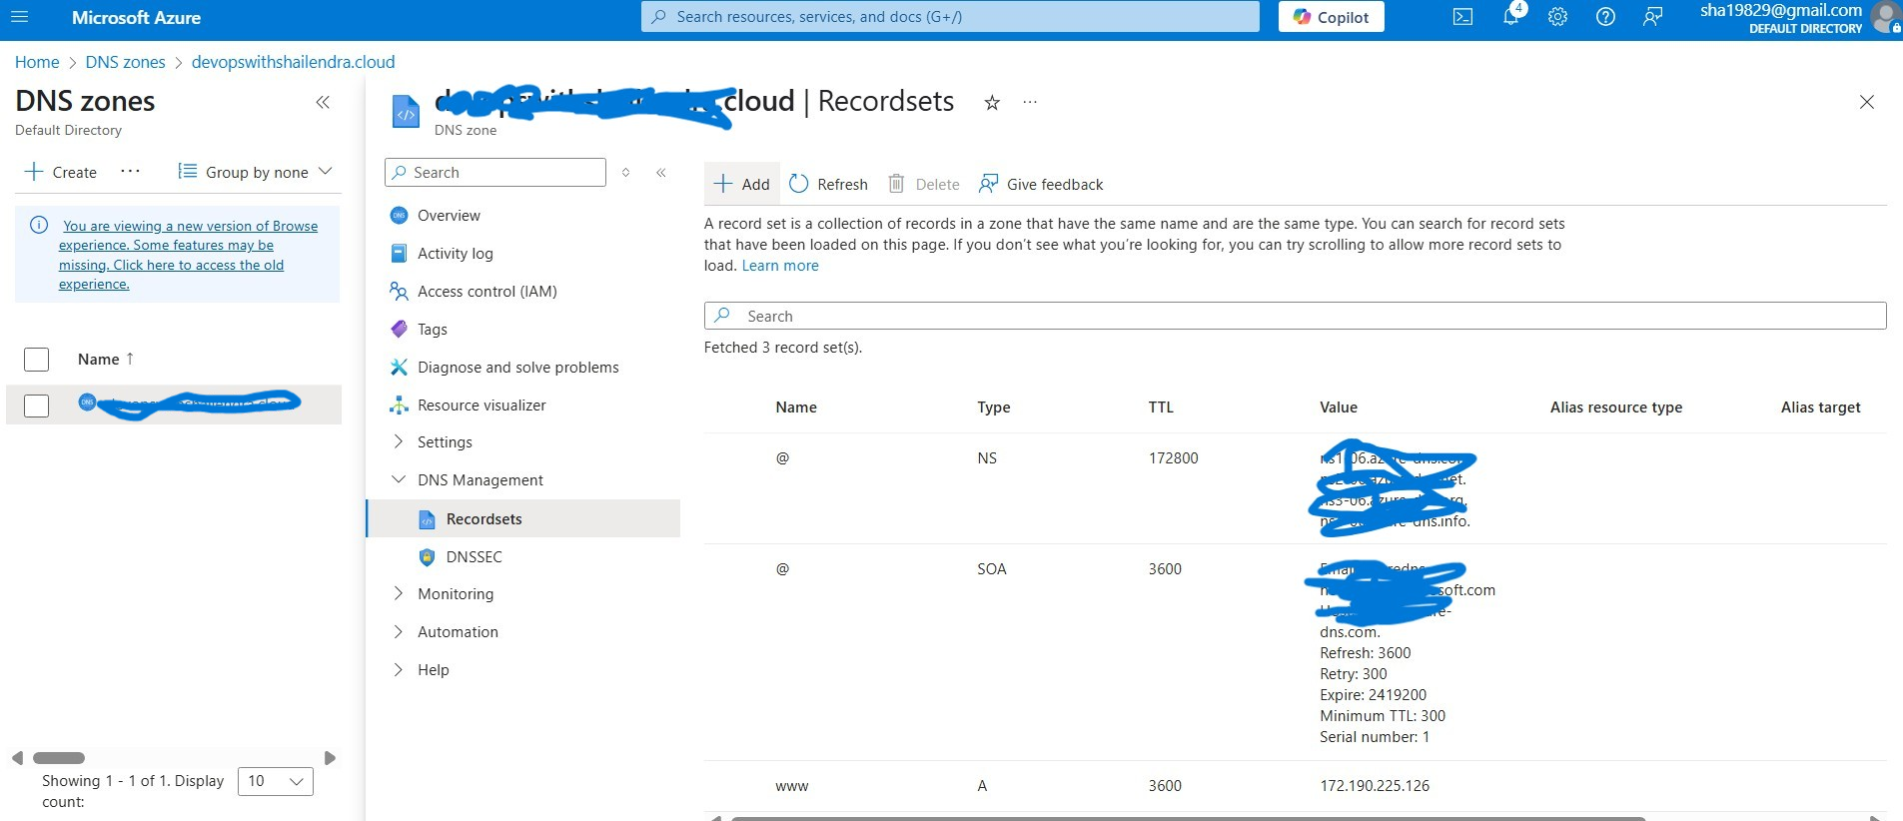Screen dimensions: 1903x821
Task: Open the Learn more link
Action: 780,266
